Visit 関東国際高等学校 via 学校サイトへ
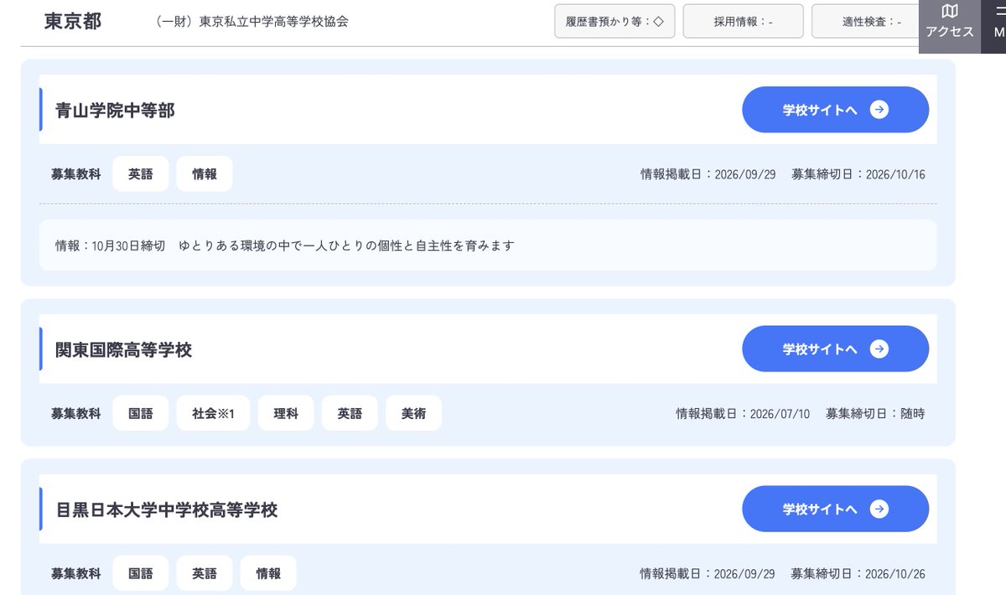 click(x=835, y=349)
